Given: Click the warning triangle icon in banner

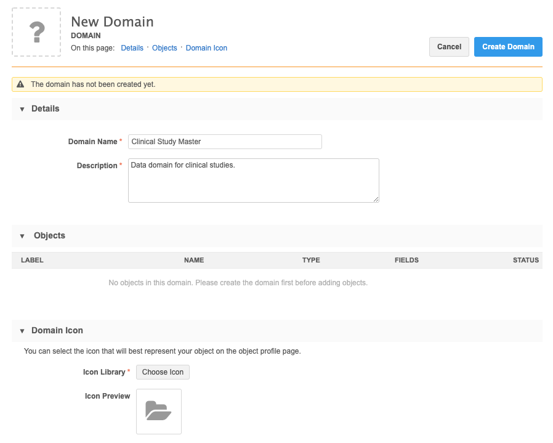Looking at the screenshot, I should click(20, 84).
